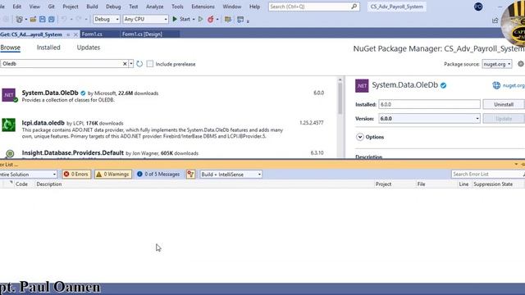Open the Extensions menu
Viewport: 525px width, 295px height.
(203, 7)
